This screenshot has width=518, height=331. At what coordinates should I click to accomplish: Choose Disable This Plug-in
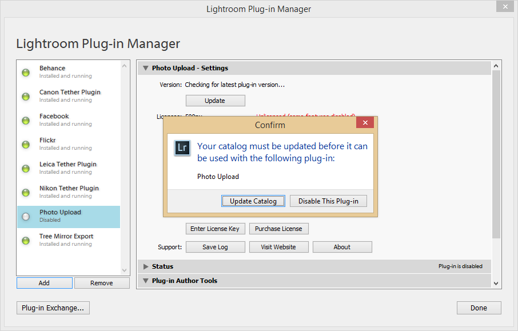[x=328, y=201]
